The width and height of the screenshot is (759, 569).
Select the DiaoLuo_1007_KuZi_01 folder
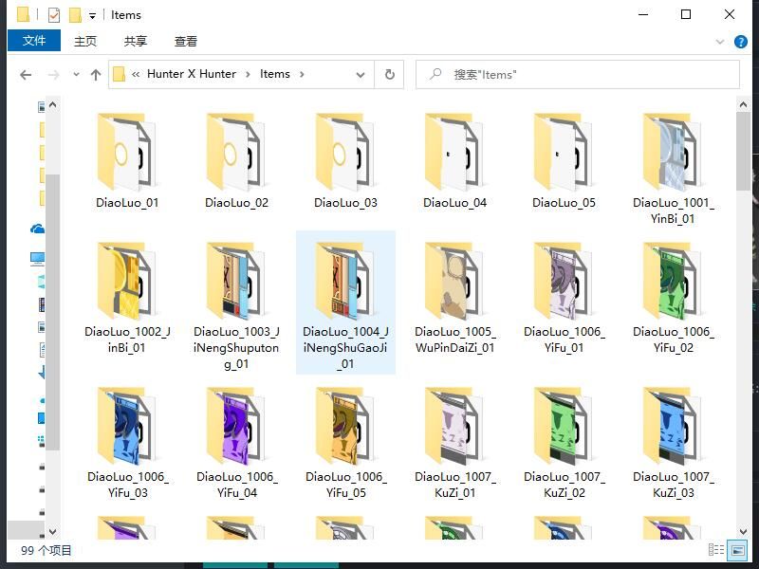(455, 443)
